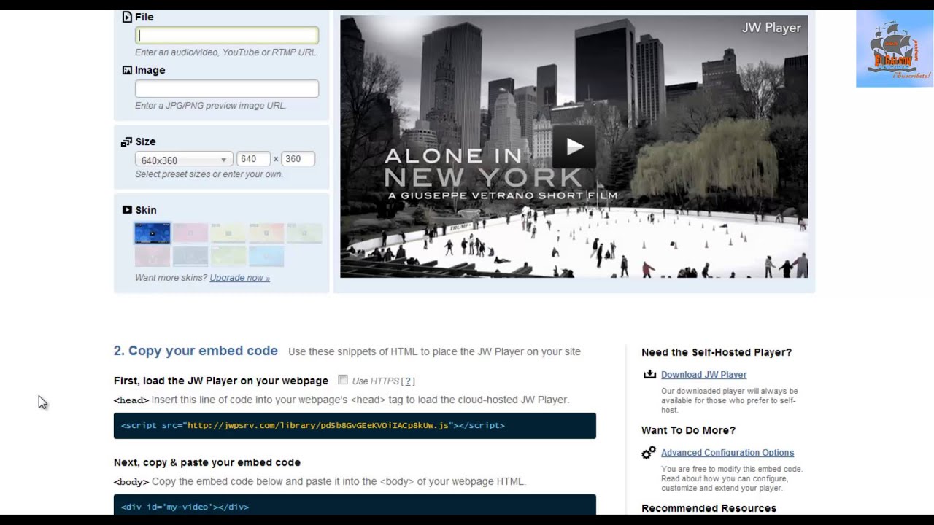Click 'Next, copy & paste your embed code' text
This screenshot has height=525, width=934.
tap(207, 462)
